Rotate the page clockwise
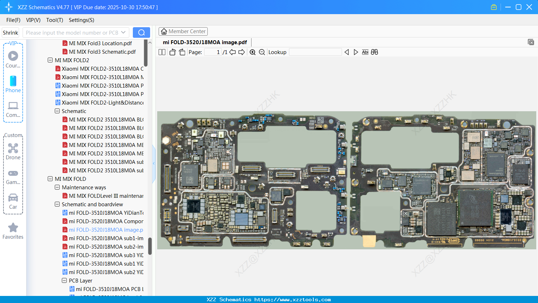Screen dimensions: 538x303 click(182, 52)
